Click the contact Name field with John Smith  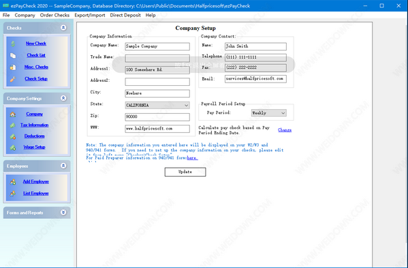point(255,46)
